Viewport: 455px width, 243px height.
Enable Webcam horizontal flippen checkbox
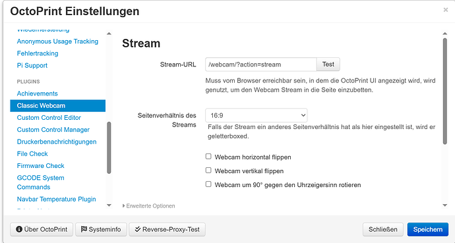[x=208, y=156]
